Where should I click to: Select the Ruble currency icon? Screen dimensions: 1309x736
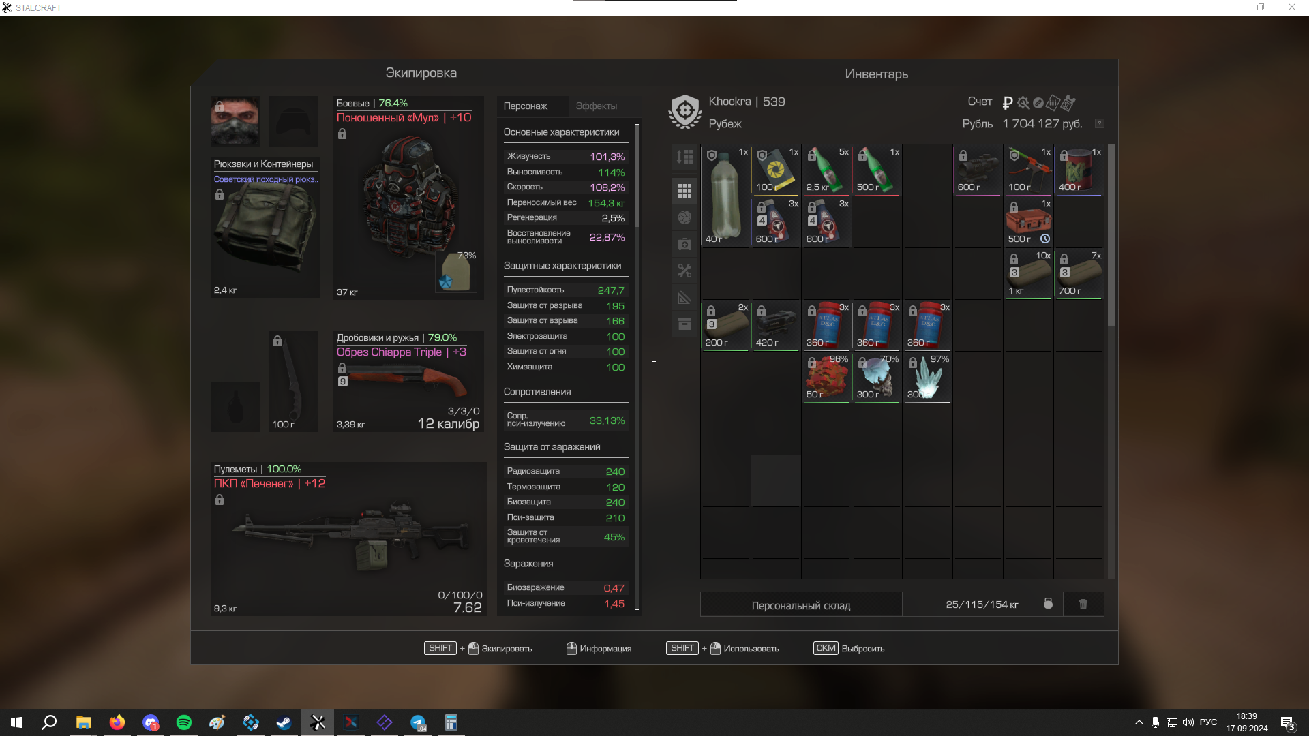pos(1008,103)
